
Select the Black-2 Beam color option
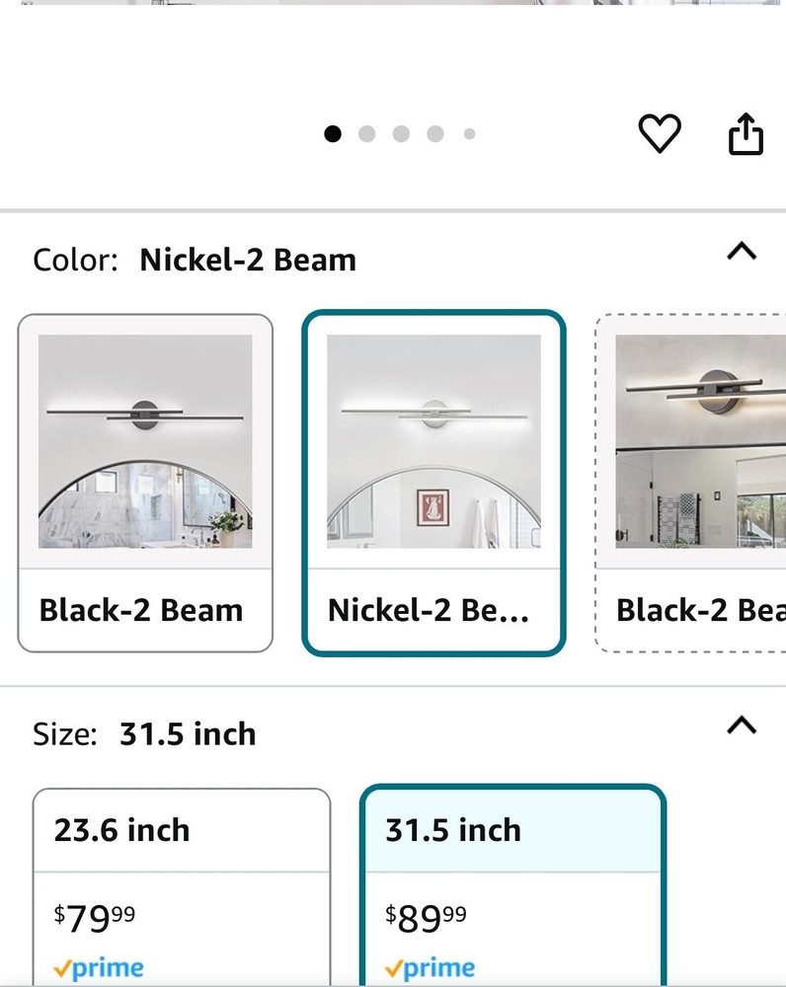pos(144,482)
